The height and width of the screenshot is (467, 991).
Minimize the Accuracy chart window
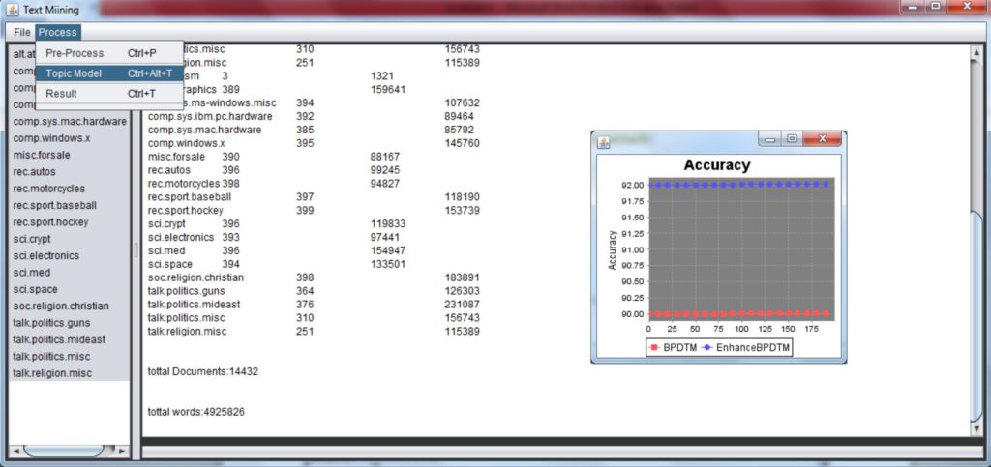771,139
